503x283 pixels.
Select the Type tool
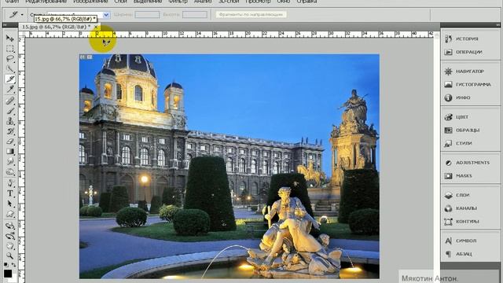coord(9,193)
